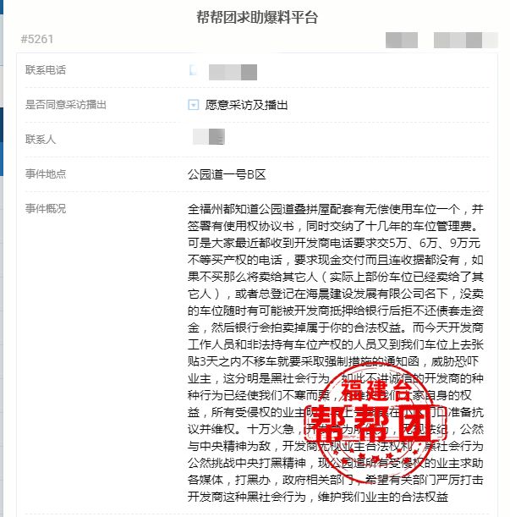This screenshot has height=517, width=510.
Task: Click the wider blurred block at far top right
Action: click(466, 41)
